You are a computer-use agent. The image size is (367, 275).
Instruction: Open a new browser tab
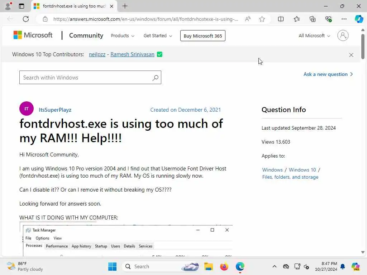point(125,6)
